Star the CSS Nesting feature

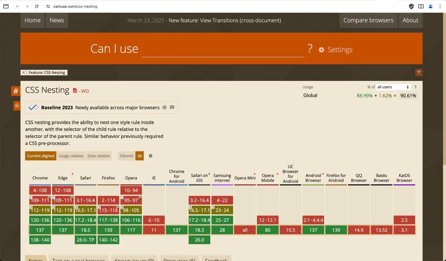[x=17, y=106]
